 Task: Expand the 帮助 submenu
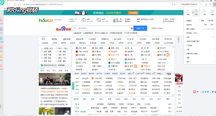pos(214,62)
